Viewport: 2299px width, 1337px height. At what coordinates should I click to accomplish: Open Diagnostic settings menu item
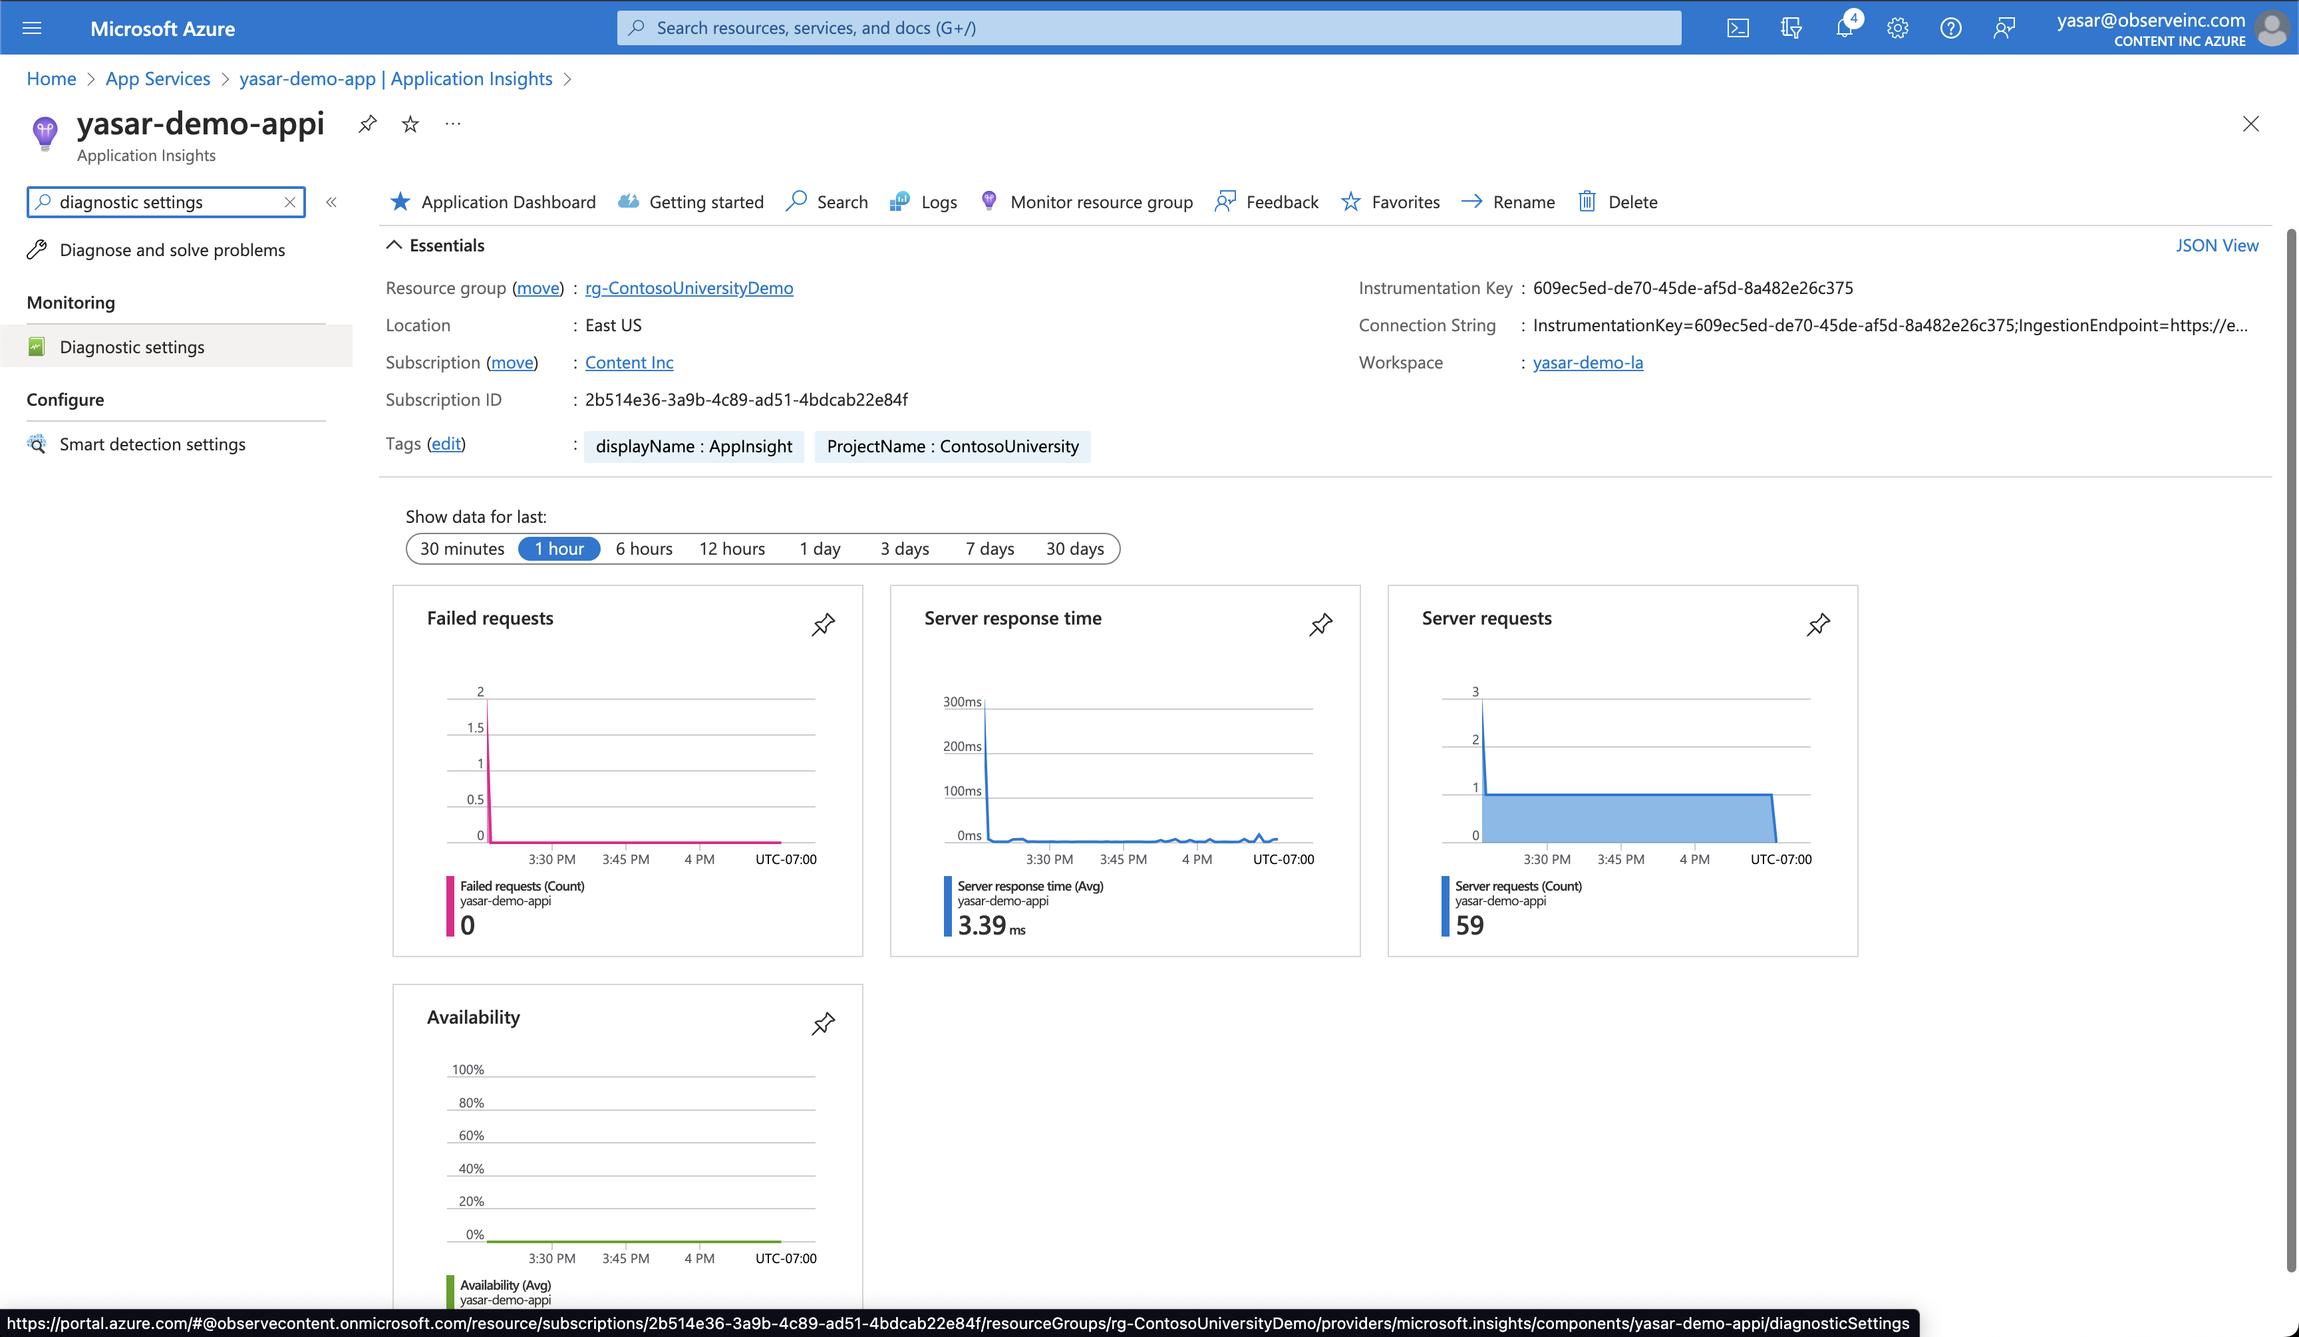coord(132,347)
